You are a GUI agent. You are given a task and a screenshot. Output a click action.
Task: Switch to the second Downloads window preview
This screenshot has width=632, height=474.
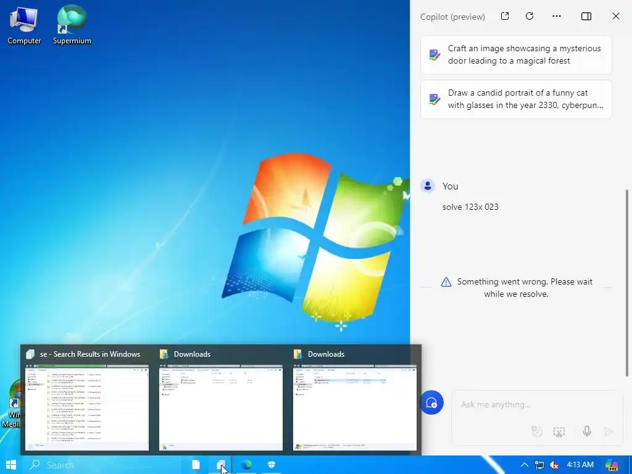point(355,400)
